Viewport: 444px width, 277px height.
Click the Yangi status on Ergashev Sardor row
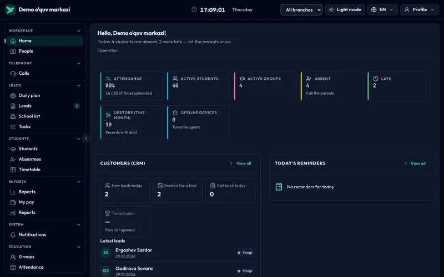pos(245,253)
